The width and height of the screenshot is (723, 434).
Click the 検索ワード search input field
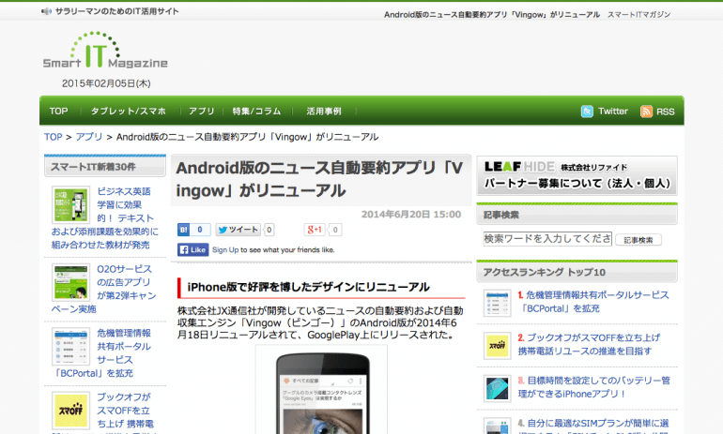547,239
